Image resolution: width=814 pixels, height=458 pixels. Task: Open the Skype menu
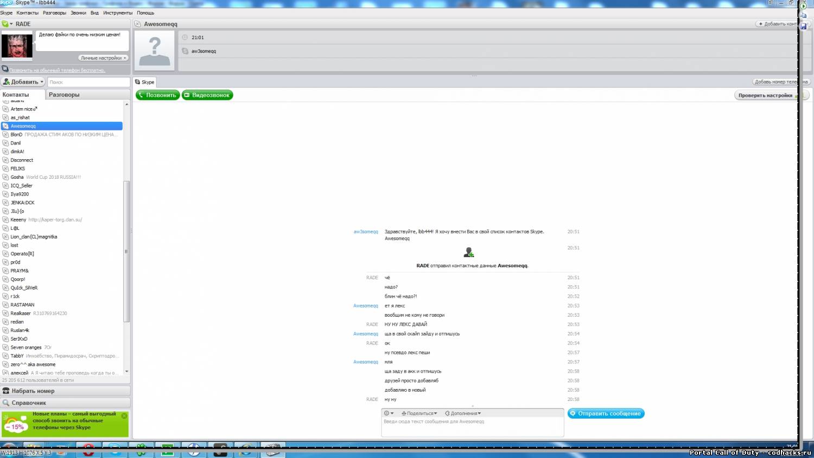coord(6,12)
